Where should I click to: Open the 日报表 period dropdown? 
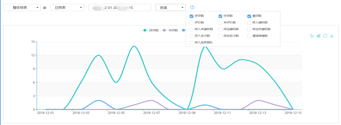click(67, 7)
